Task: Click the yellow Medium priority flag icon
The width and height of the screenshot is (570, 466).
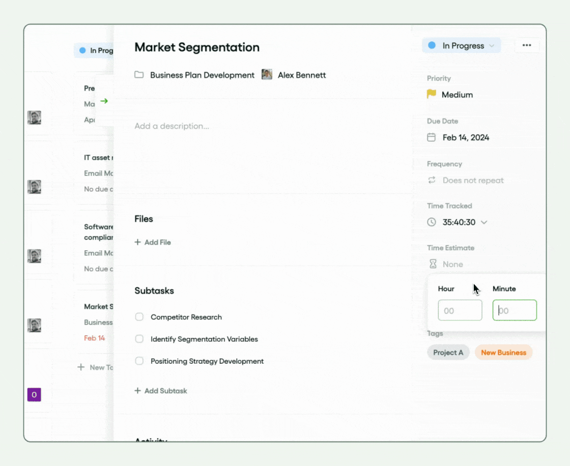Action: tap(432, 94)
